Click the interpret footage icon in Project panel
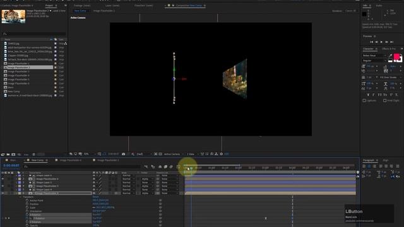The width and height of the screenshot is (404, 227). click(3, 154)
